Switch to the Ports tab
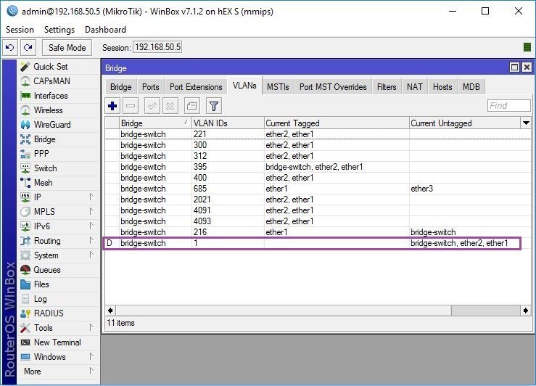 (x=150, y=87)
